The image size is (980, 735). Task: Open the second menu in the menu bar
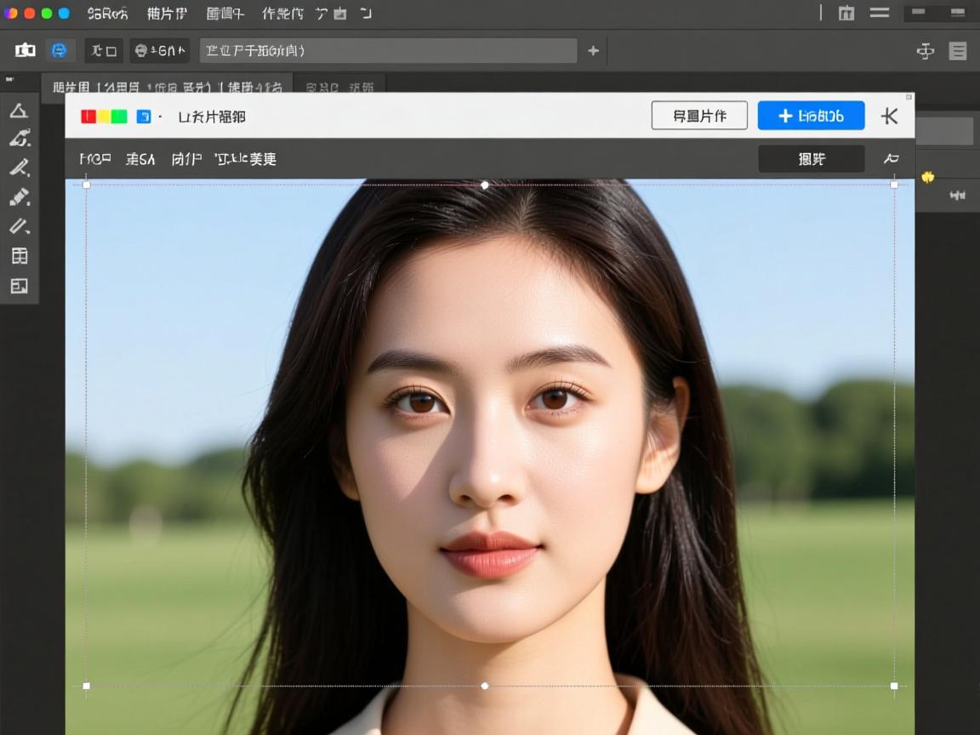(x=167, y=13)
